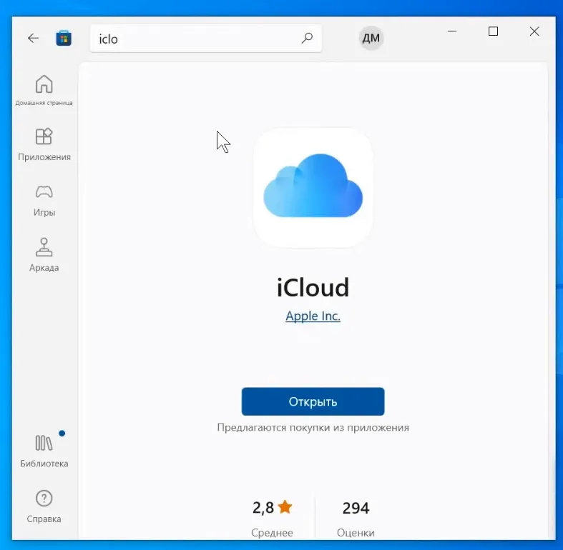Click the 2,8 average rating

pos(263,508)
